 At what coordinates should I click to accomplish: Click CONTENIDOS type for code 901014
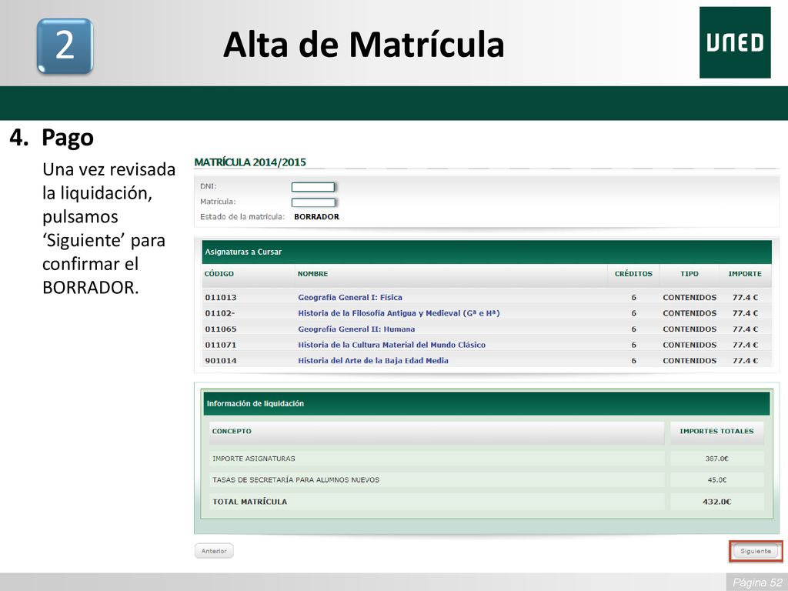(689, 360)
